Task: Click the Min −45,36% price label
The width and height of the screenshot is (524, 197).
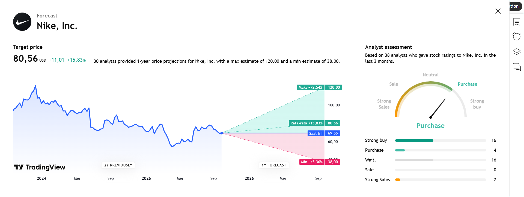Action: point(312,162)
